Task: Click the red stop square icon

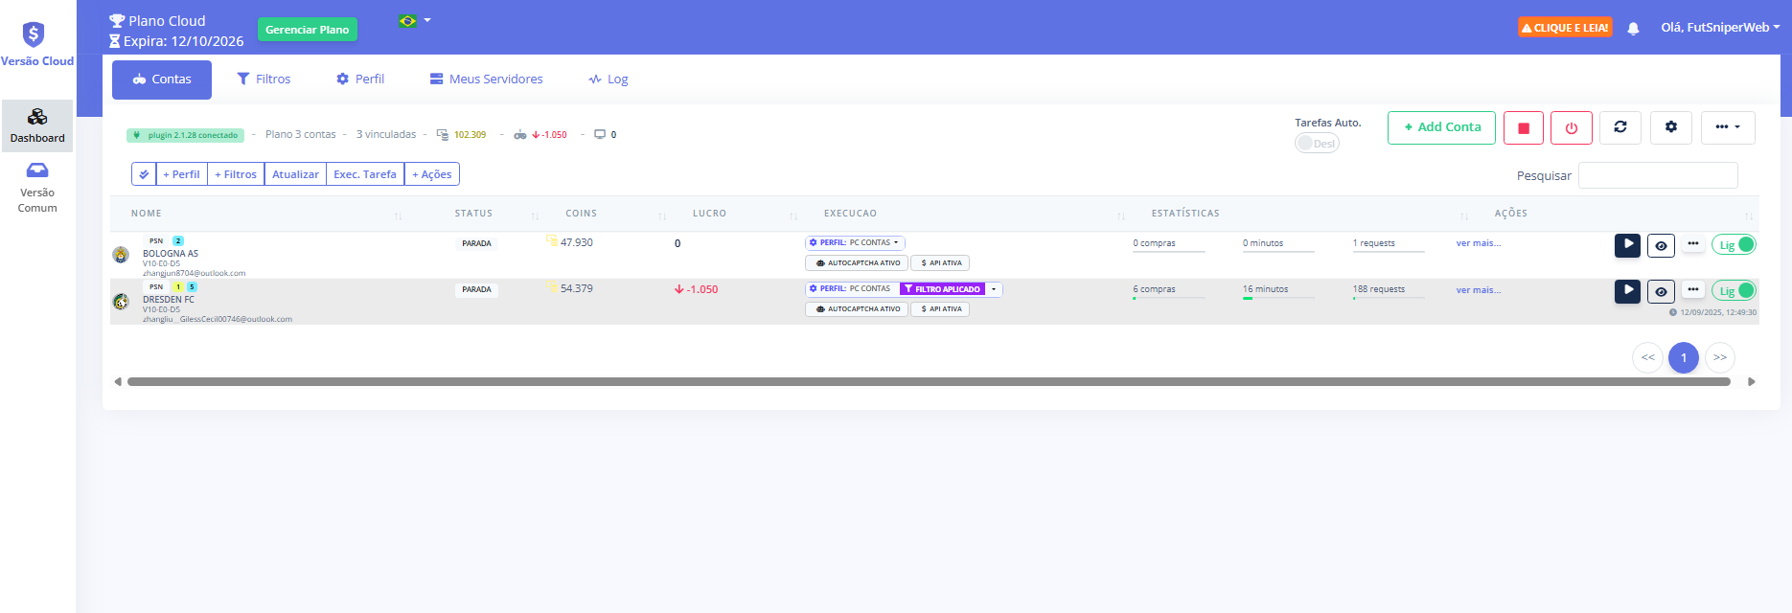Action: [x=1523, y=127]
